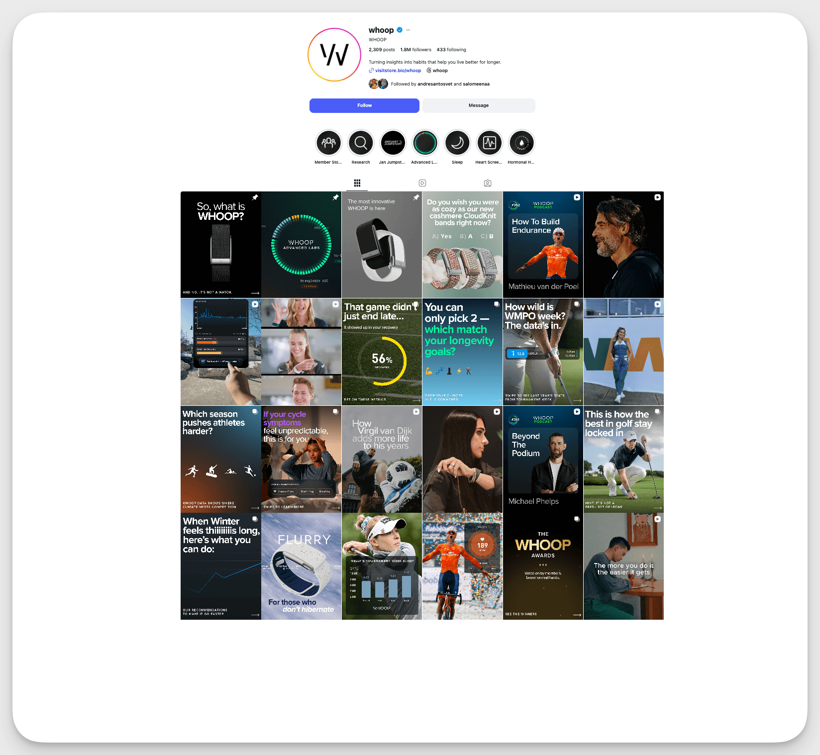Screen dimensions: 820x755
Task: Click the Message button
Action: click(479, 105)
